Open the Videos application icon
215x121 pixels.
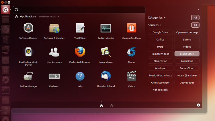pos(132,76)
